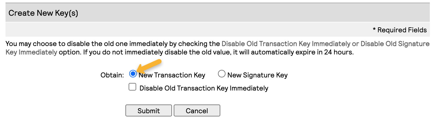This screenshot has width=433, height=124.
Task: Click gray "Disable Old Transaction Key Immediately" paragraph text
Action: [286, 44]
